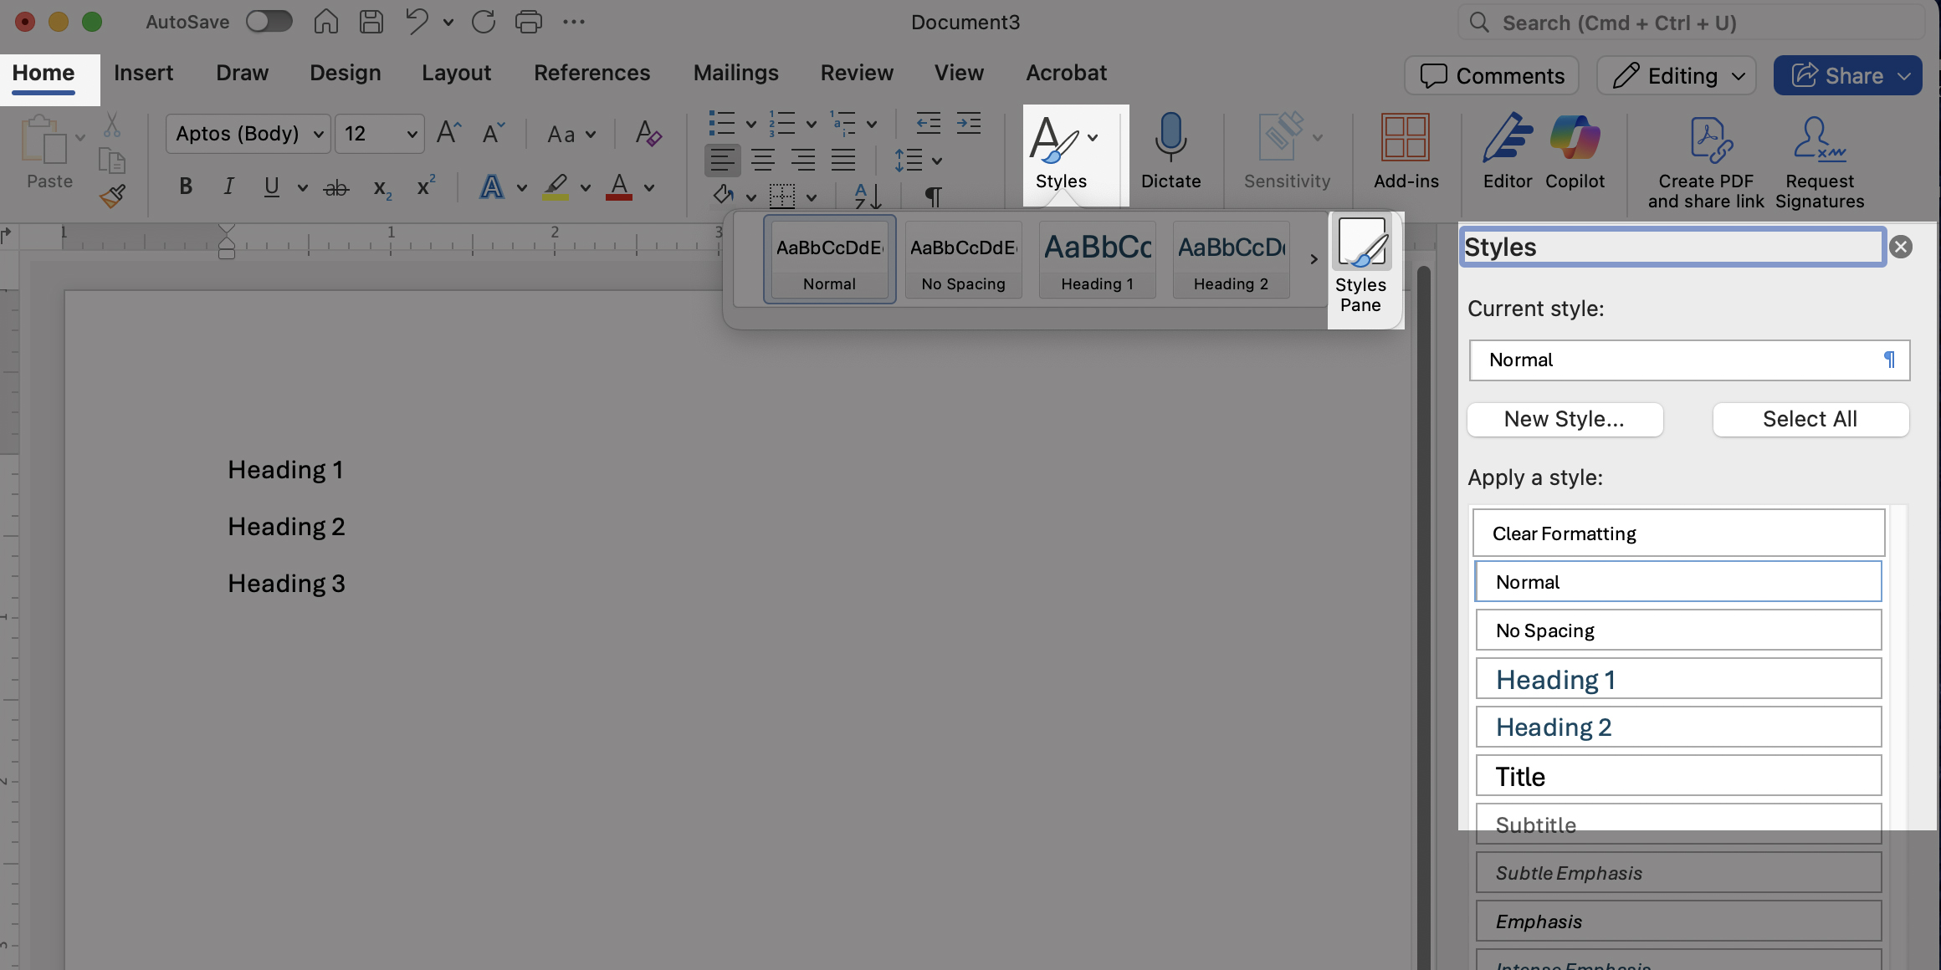Toggle show paragraph marks

pos(933,197)
